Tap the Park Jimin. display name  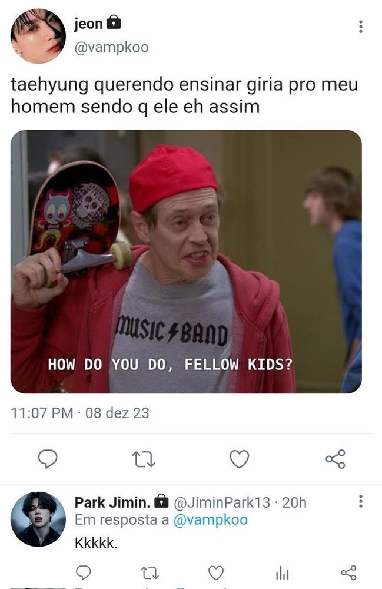(112, 502)
